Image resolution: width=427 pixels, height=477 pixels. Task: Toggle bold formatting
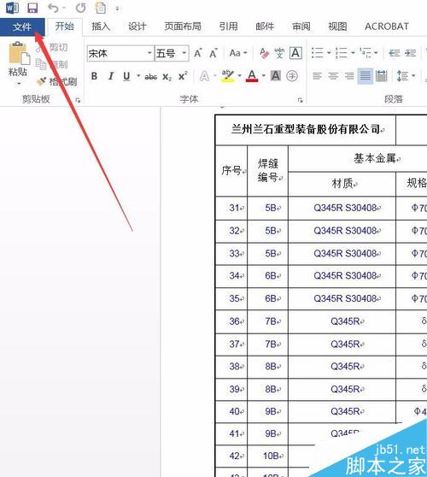(94, 76)
